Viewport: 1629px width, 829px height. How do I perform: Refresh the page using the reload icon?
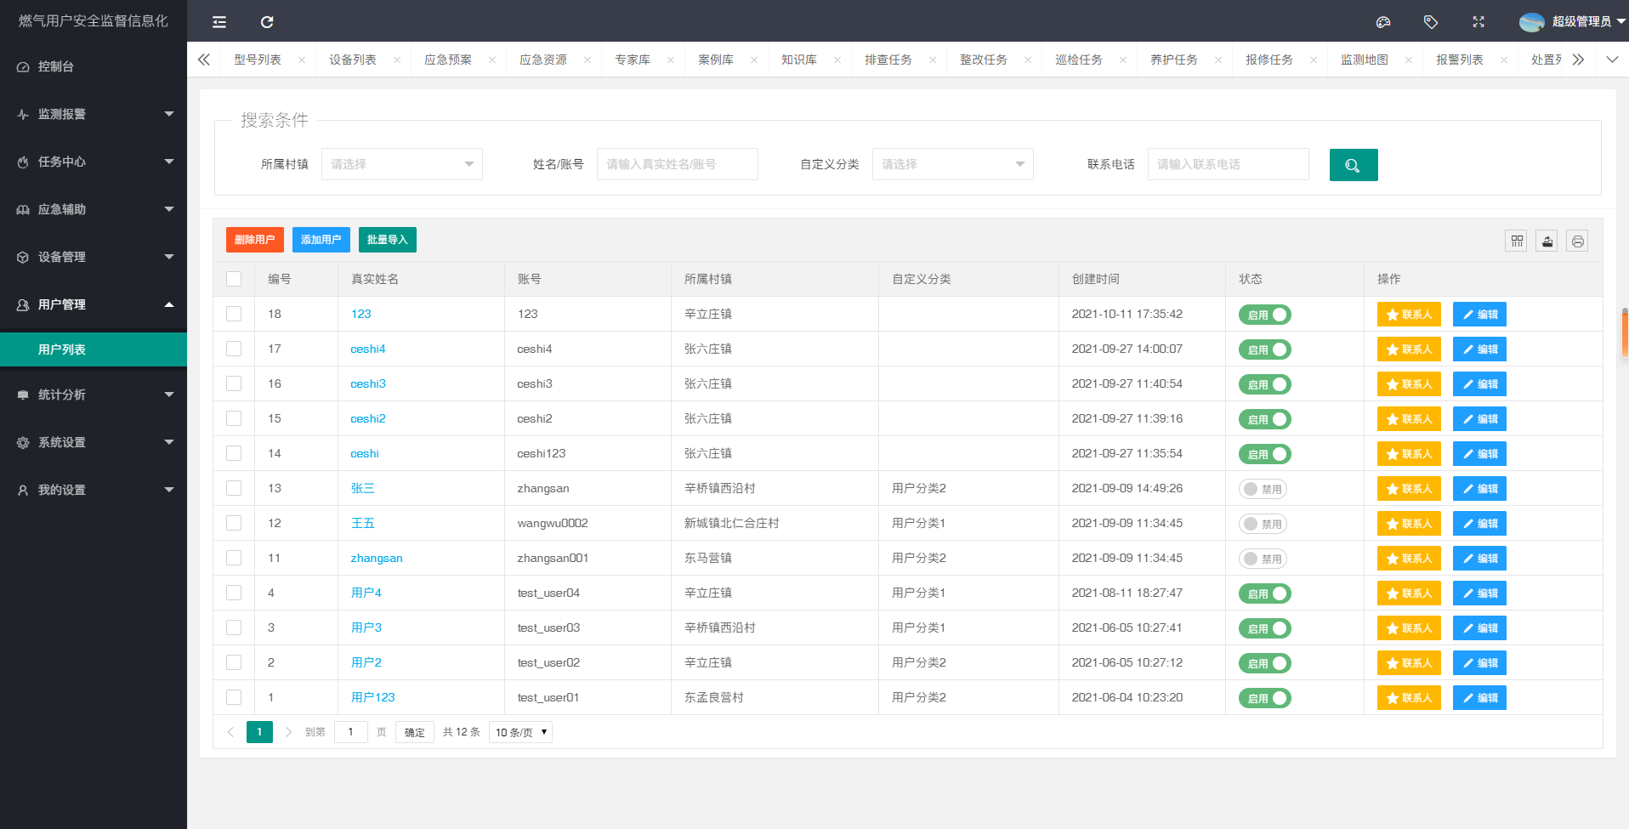(269, 21)
